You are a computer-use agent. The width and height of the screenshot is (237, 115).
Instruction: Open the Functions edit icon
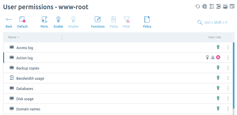98,22
